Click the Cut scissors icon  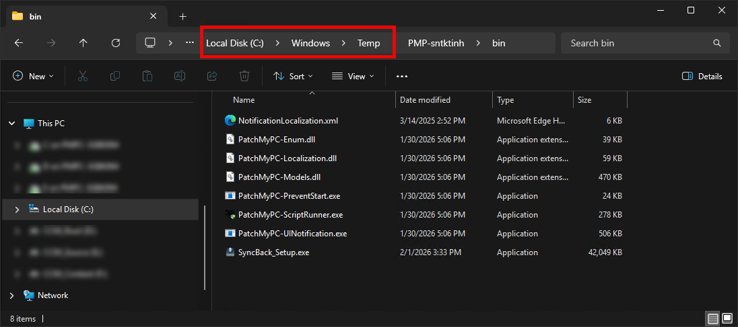(83, 76)
